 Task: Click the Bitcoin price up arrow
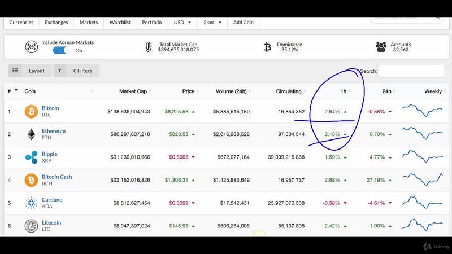pyautogui.click(x=193, y=112)
